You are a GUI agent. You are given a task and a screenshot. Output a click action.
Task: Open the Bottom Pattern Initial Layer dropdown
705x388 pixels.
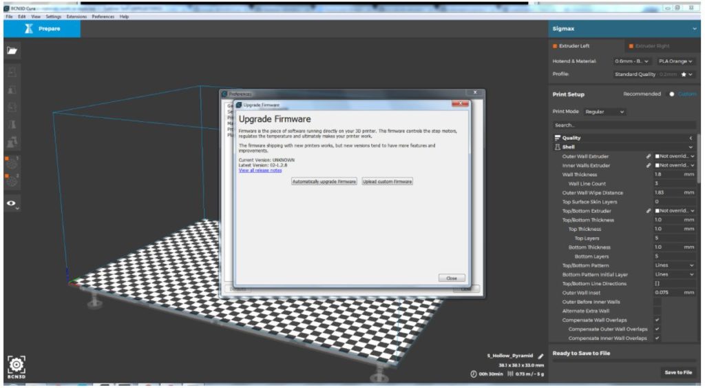pyautogui.click(x=675, y=274)
